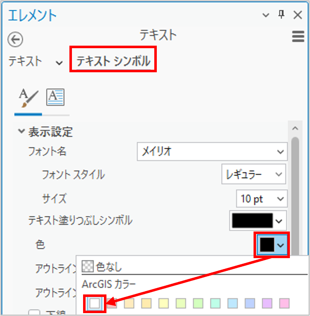Toggle the 下線 checkbox
310x316 pixels.
coord(34,312)
